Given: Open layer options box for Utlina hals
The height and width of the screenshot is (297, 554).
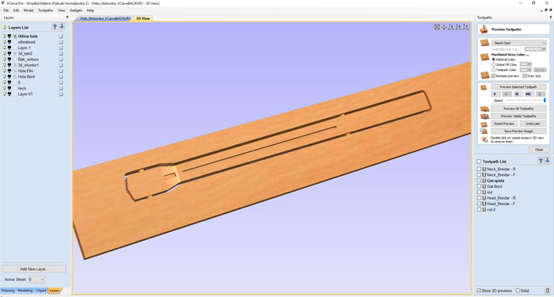Looking at the screenshot, I should click(x=61, y=36).
